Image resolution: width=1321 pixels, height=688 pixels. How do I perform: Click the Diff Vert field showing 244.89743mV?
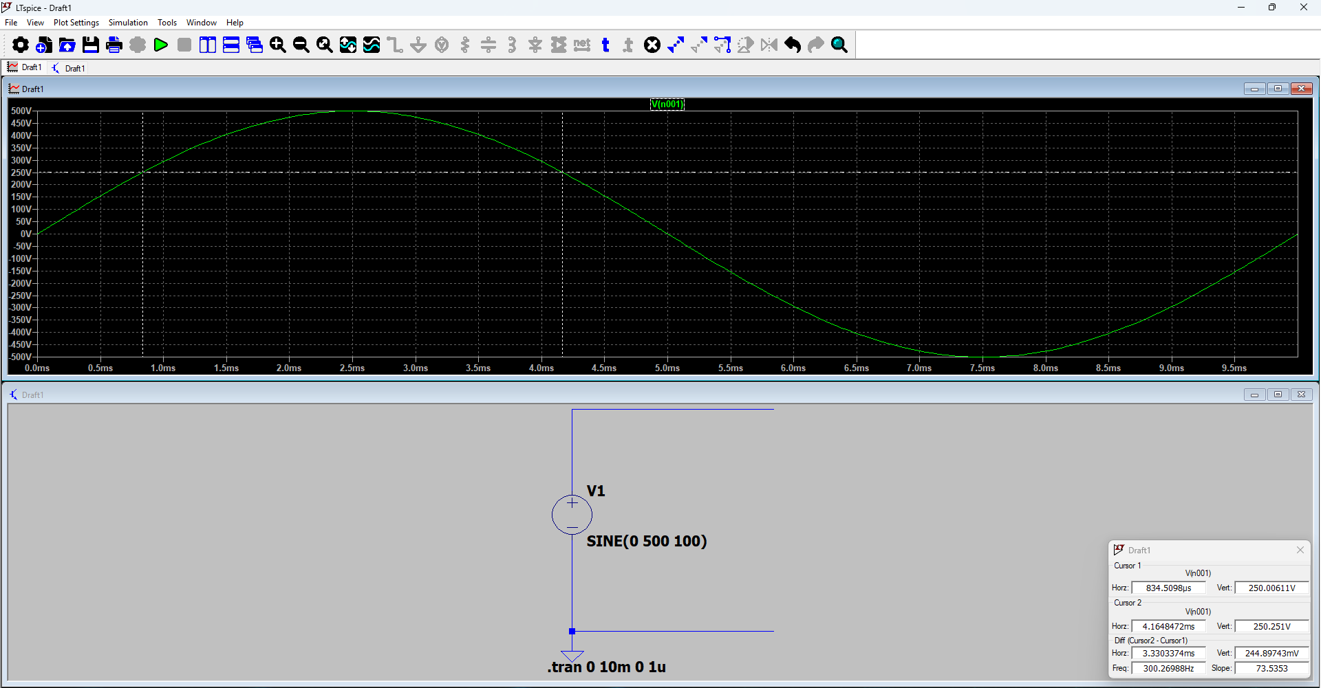(x=1271, y=653)
